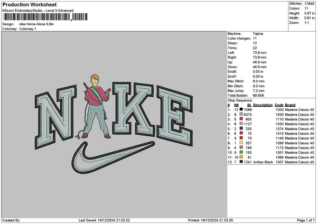Click thread code 1146 in stop 7

[x=279, y=138]
